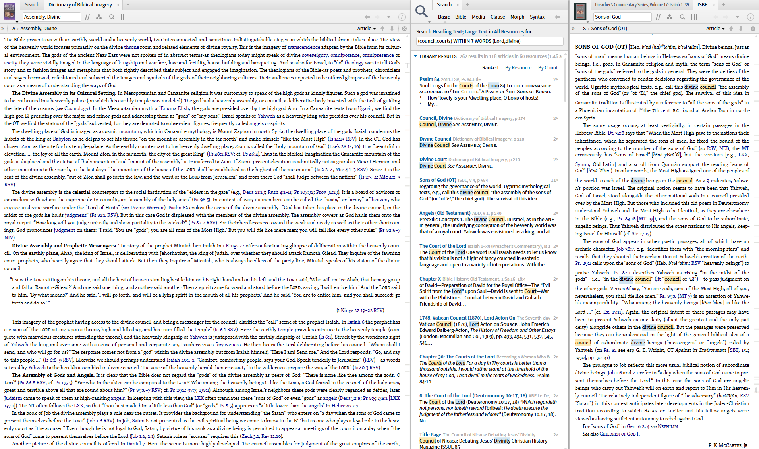Show parallel resources for ISBE
This screenshot has width=759, height=449.
[x=658, y=17]
